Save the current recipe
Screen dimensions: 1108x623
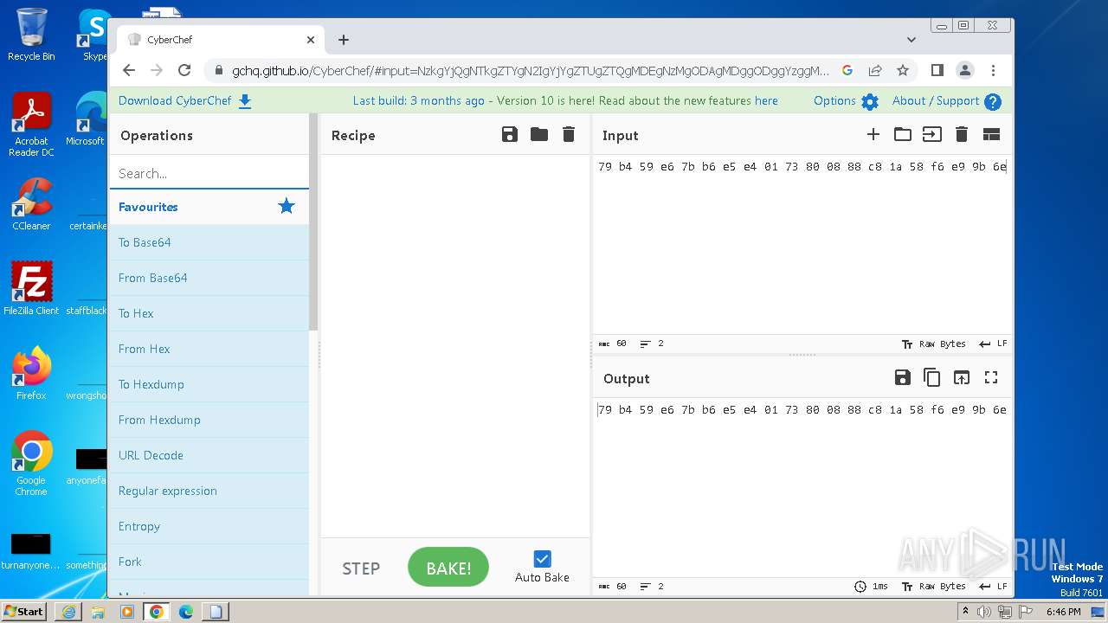(x=510, y=134)
